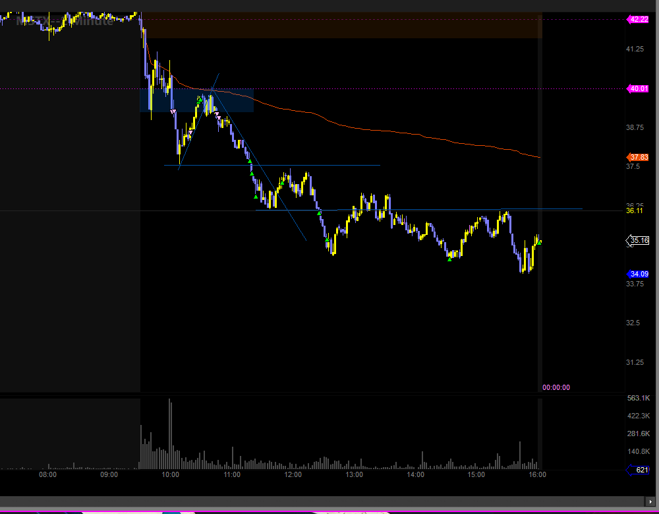Click the 10:00 time axis label
659x514 pixels.
pyautogui.click(x=170, y=475)
